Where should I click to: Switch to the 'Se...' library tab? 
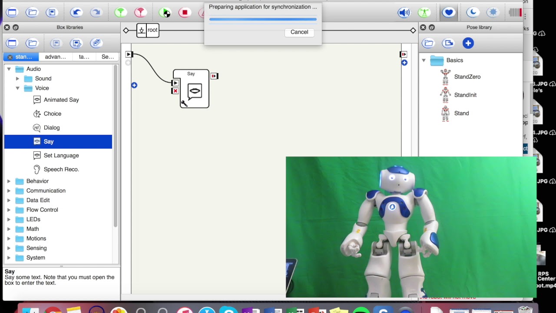(107, 57)
